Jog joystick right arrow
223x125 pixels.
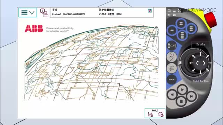(210, 63)
